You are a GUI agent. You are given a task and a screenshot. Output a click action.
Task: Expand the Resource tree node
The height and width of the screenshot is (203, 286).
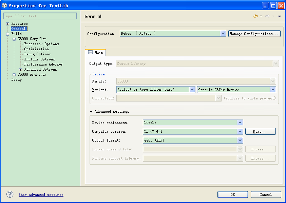tap(7, 24)
